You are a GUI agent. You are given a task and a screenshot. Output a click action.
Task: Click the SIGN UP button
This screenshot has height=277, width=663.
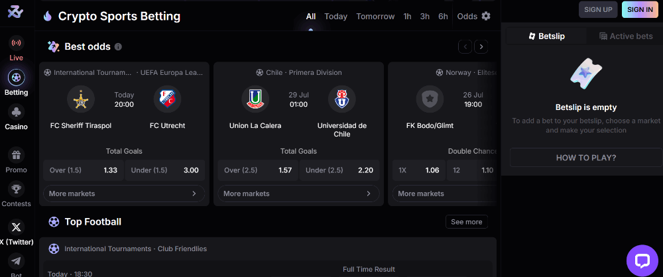tap(598, 9)
